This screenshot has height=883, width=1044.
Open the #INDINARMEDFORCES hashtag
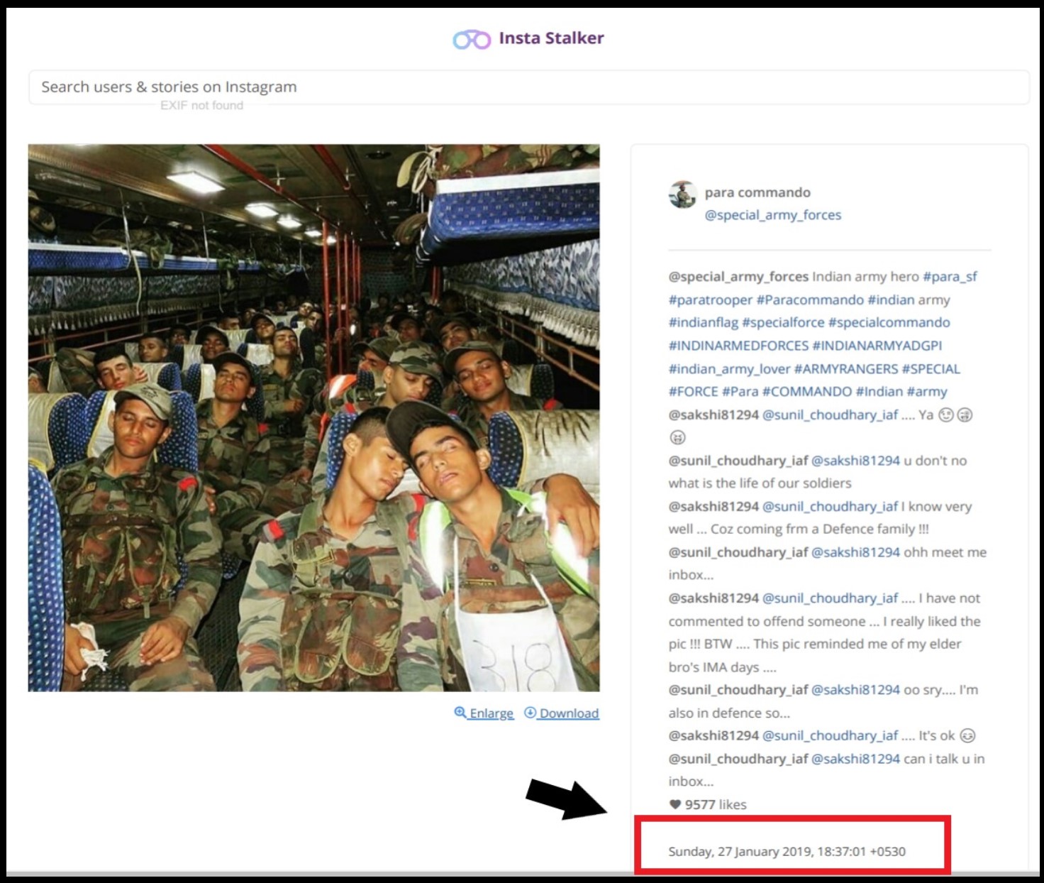pyautogui.click(x=738, y=346)
